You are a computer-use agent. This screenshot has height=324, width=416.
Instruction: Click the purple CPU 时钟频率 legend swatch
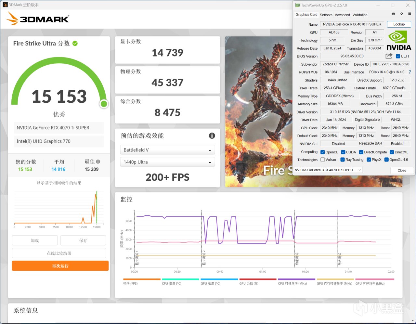[x=296, y=279]
